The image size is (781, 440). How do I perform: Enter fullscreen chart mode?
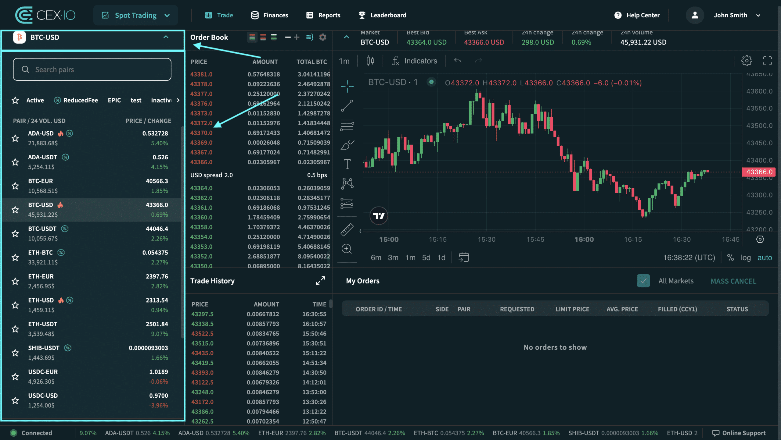[768, 61]
